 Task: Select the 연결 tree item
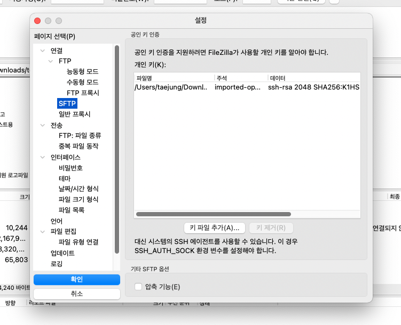coord(57,51)
